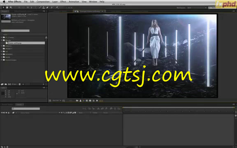Toggle the always-preview button at viewer bottom-left
The width and height of the screenshot is (237, 148).
pyautogui.click(x=50, y=101)
